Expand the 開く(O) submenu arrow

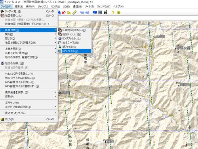click(55, 34)
